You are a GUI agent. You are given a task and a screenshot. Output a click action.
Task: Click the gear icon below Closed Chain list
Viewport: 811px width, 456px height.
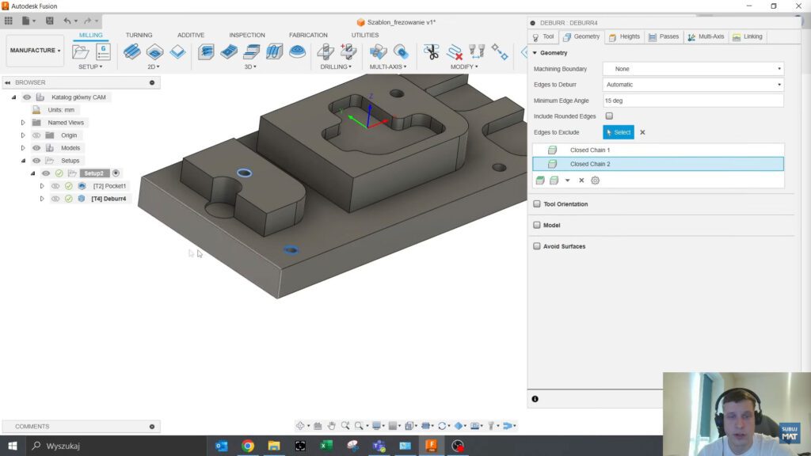[596, 180]
